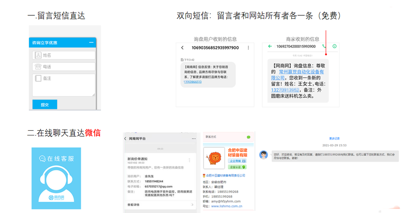This screenshot has width=413, height=213.
Task: Click the green WeChat icon beside 联系方式
Action: [x=249, y=137]
